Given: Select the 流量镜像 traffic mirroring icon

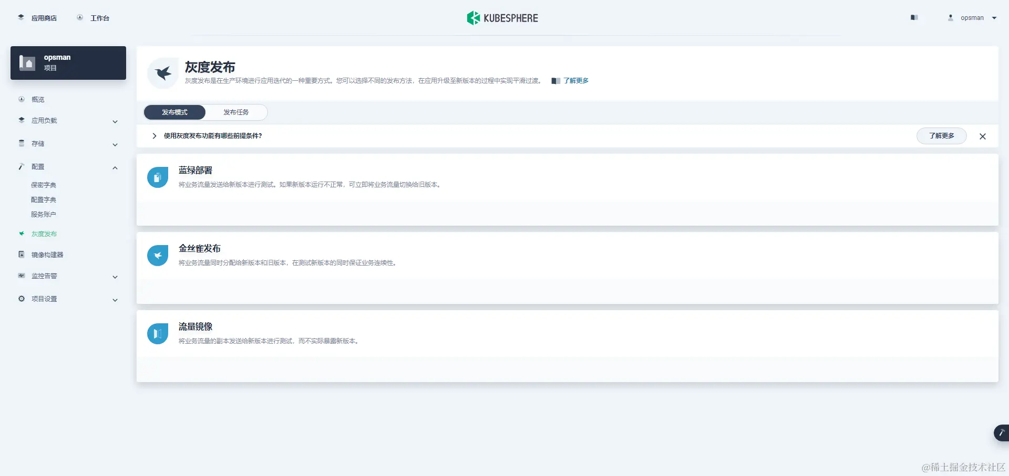Looking at the screenshot, I should click(157, 333).
